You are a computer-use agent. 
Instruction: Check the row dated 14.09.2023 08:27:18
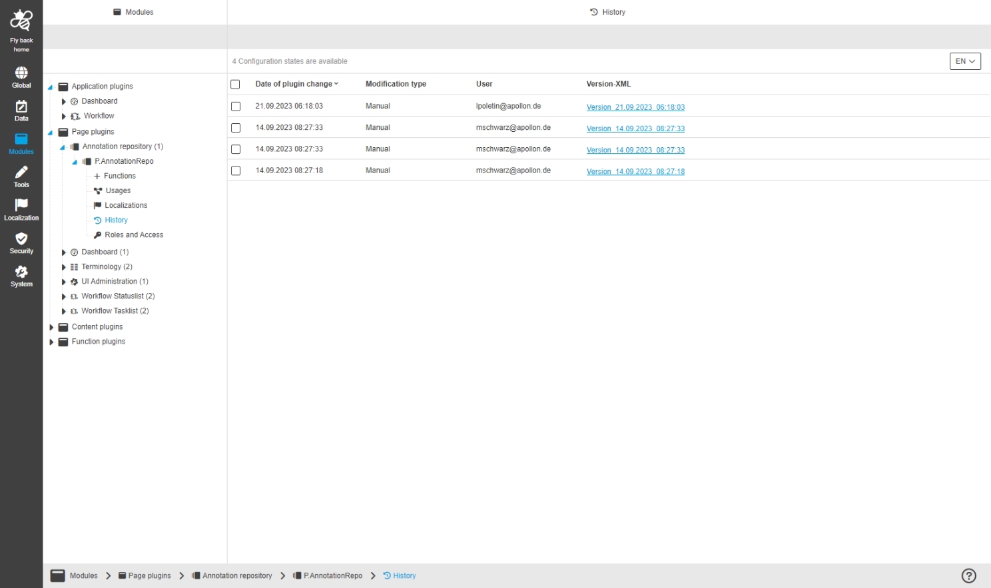(x=236, y=171)
